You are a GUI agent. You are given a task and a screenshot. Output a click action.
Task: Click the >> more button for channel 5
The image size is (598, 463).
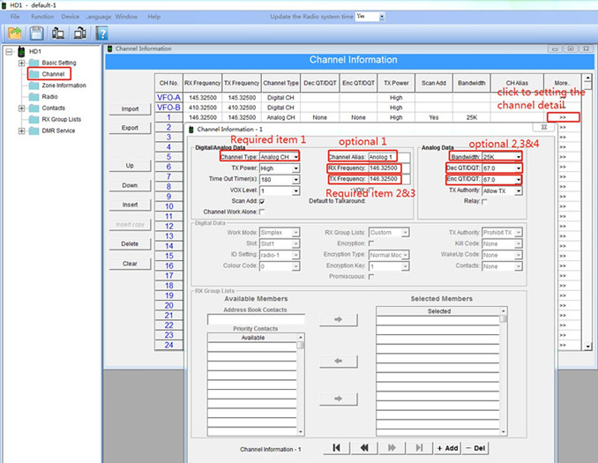563,157
